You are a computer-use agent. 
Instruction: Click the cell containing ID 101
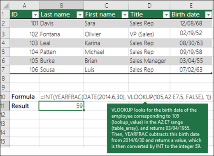point(25,23)
